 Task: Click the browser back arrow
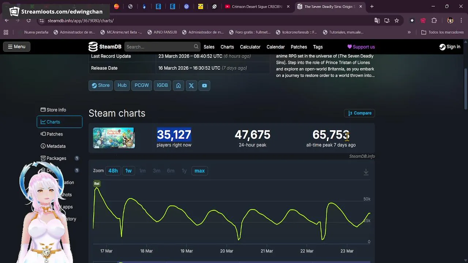click(7, 20)
